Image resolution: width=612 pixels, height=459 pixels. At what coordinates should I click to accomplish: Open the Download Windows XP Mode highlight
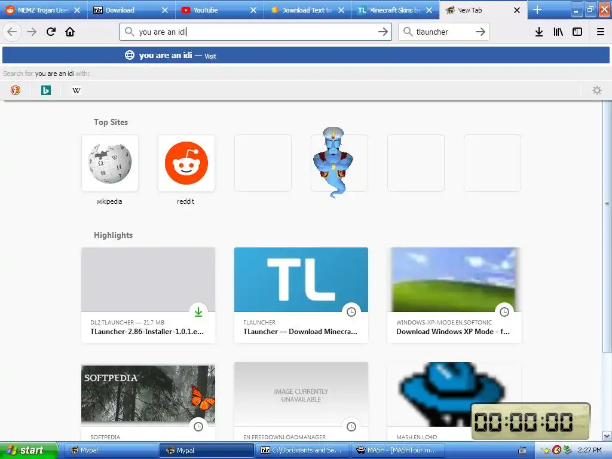454,295
